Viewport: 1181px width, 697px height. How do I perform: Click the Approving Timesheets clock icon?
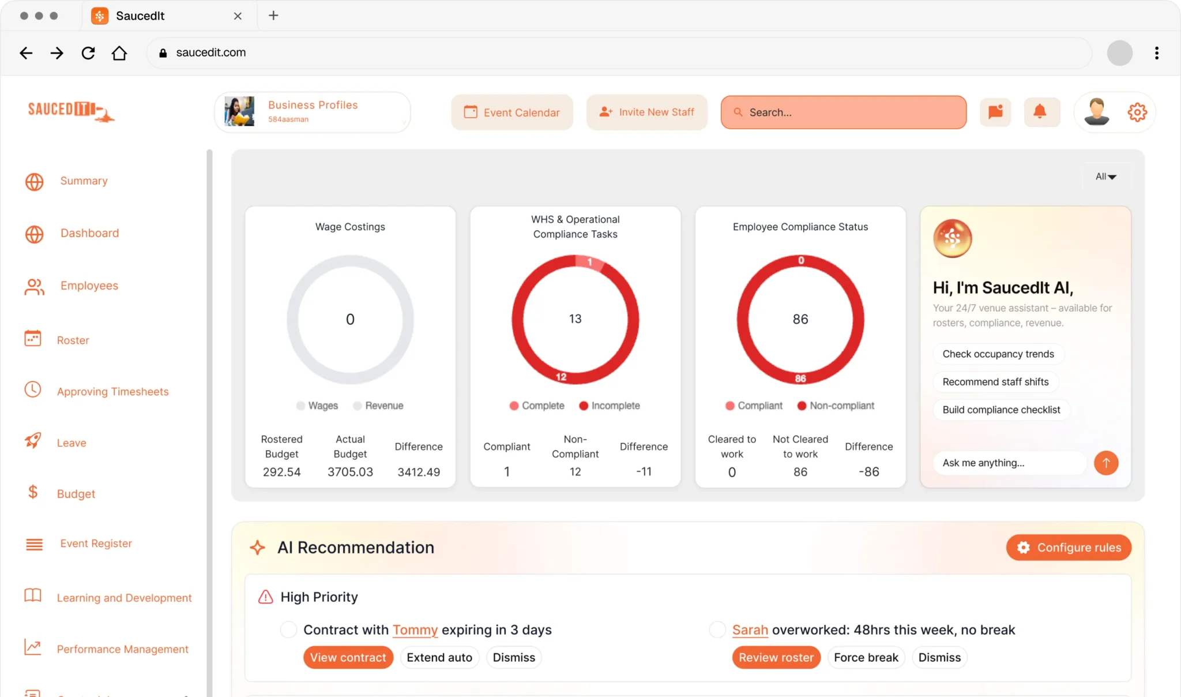click(33, 389)
